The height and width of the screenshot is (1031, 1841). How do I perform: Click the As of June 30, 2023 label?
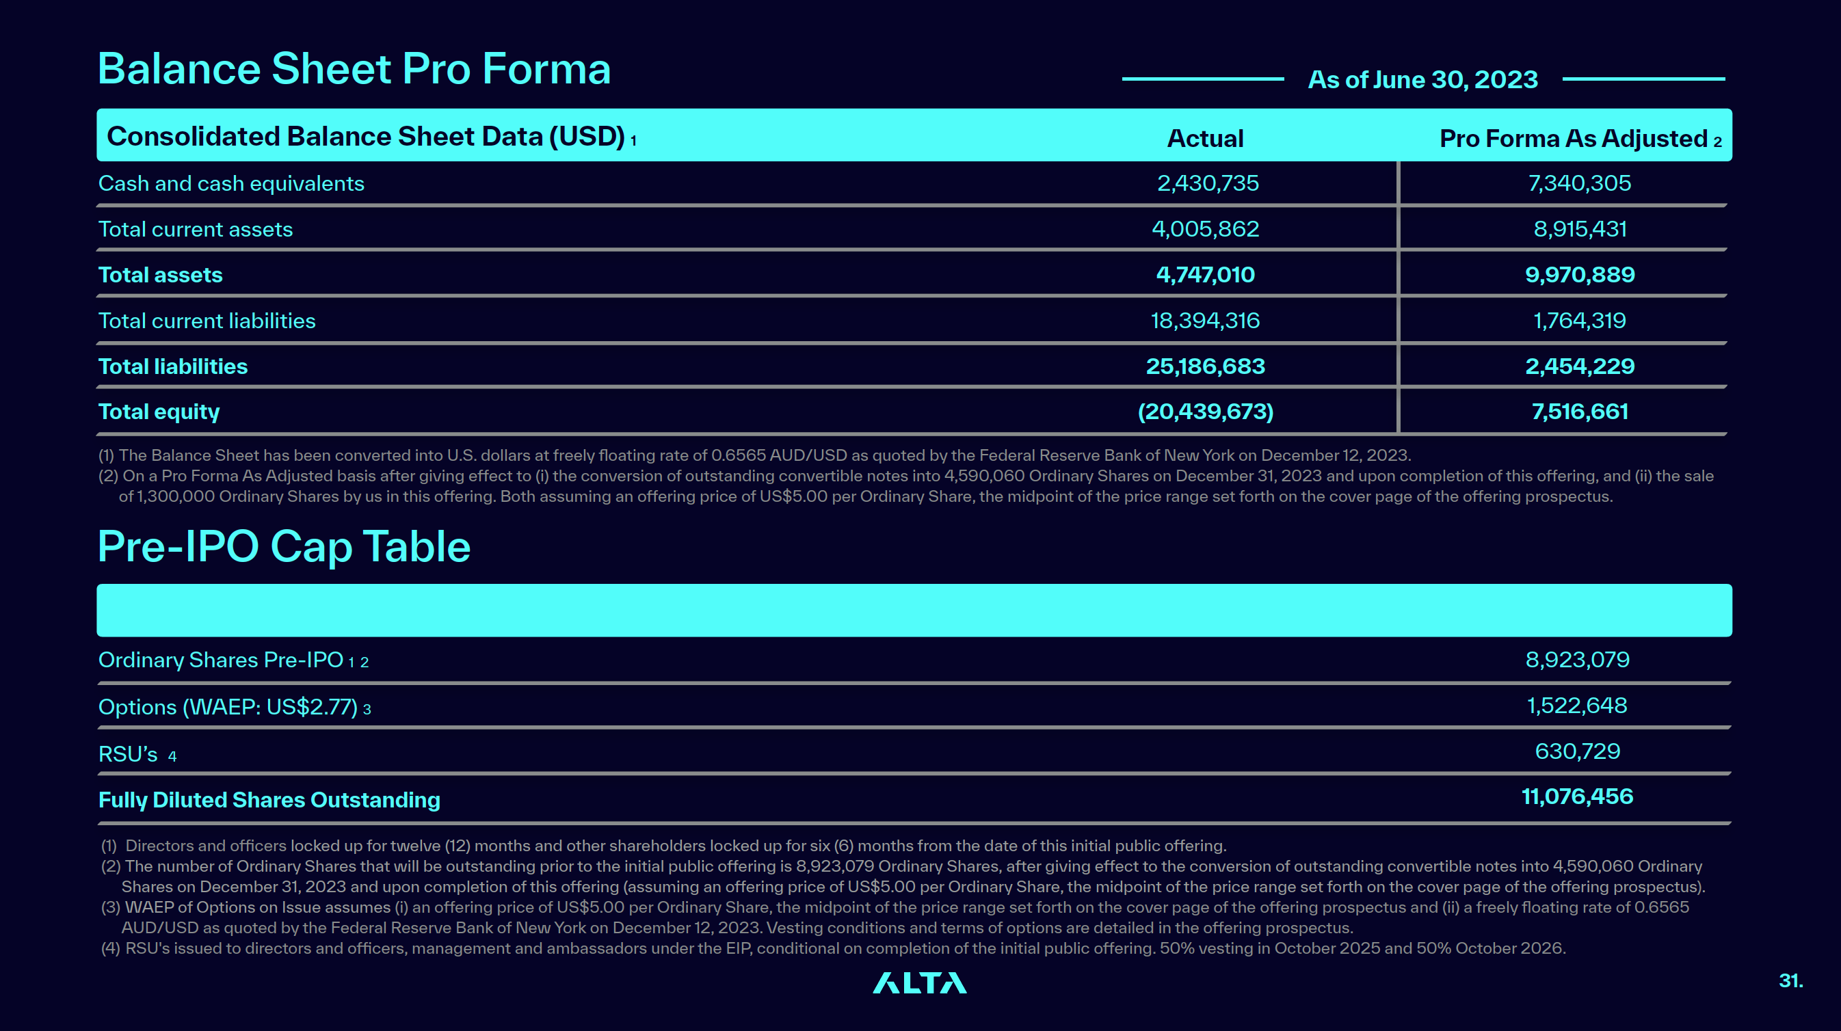pyautogui.click(x=1422, y=79)
